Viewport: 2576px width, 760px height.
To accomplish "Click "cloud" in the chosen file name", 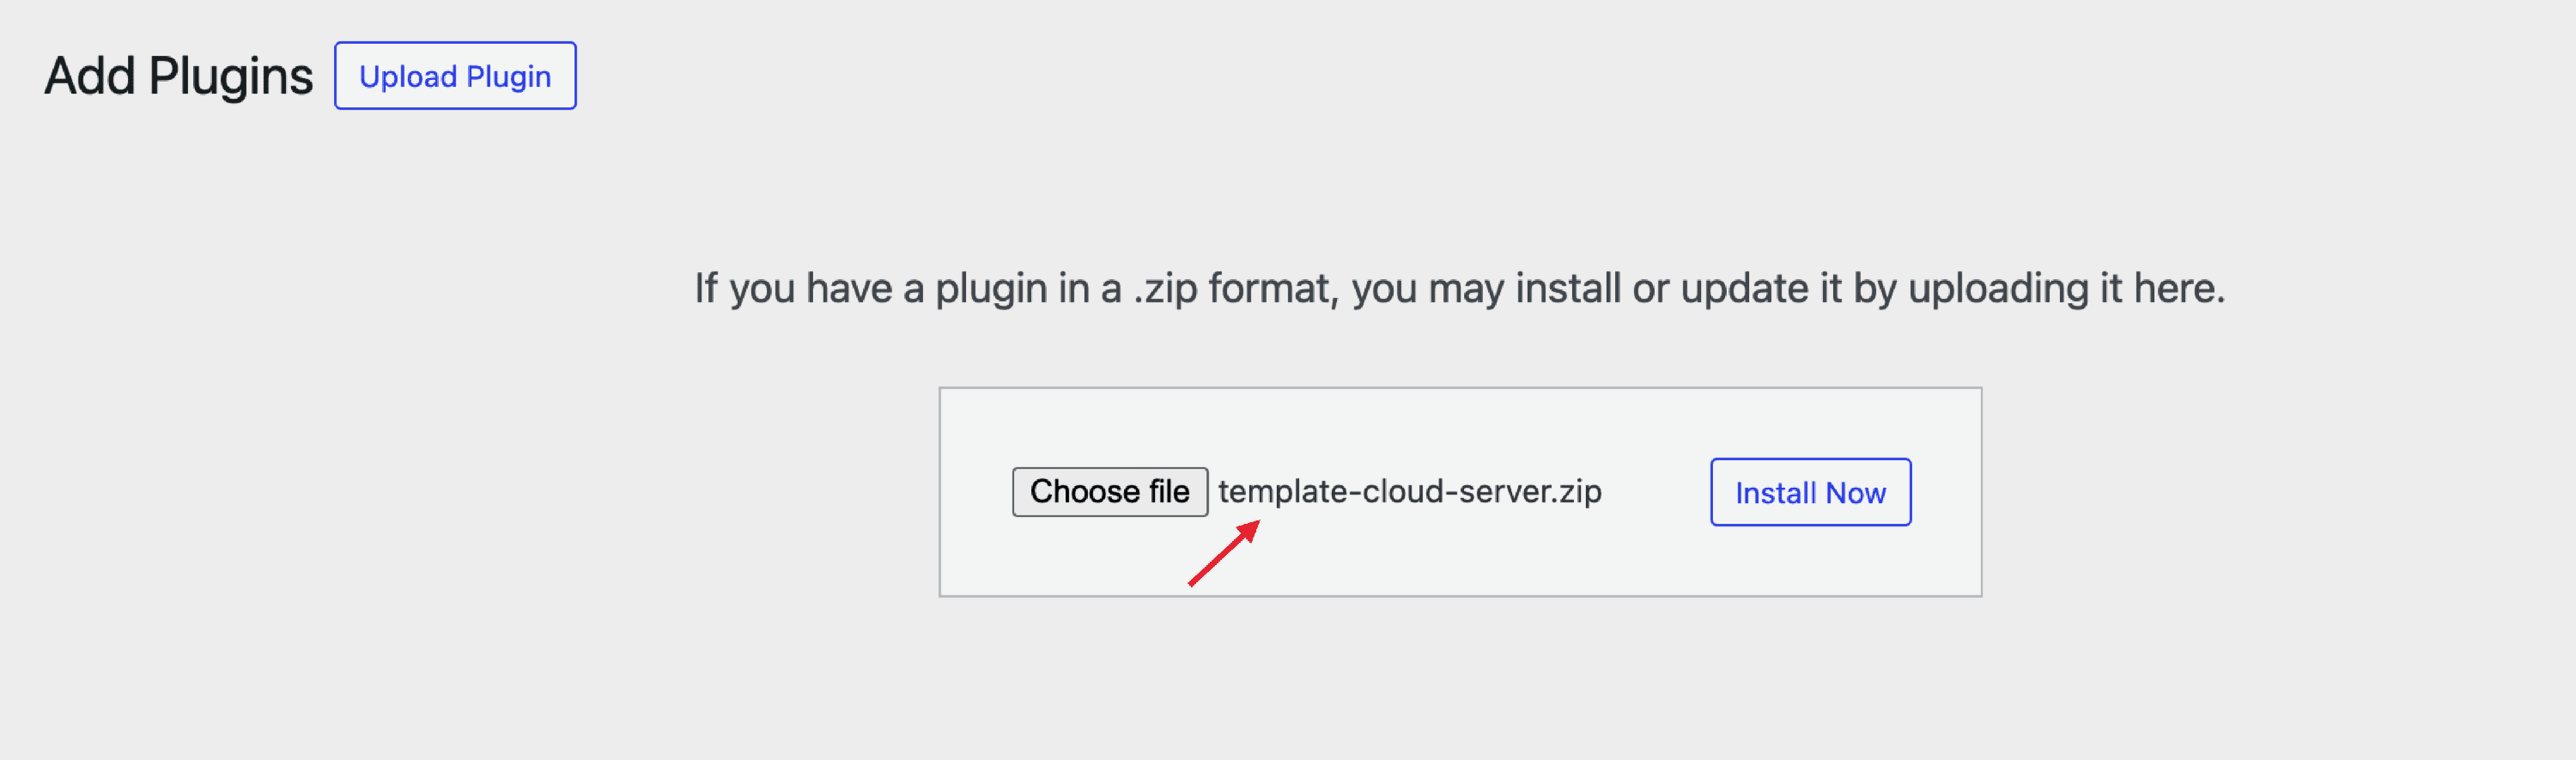I will point(1403,492).
